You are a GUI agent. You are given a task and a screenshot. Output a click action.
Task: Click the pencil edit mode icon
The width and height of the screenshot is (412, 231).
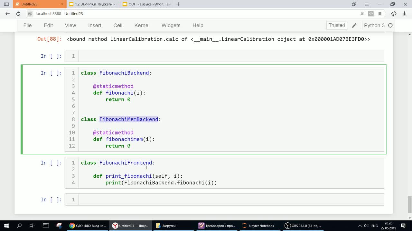354,25
